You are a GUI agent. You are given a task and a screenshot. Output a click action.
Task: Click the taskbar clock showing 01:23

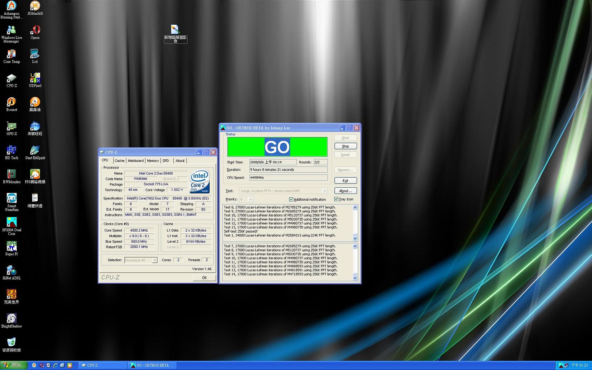pos(579,366)
